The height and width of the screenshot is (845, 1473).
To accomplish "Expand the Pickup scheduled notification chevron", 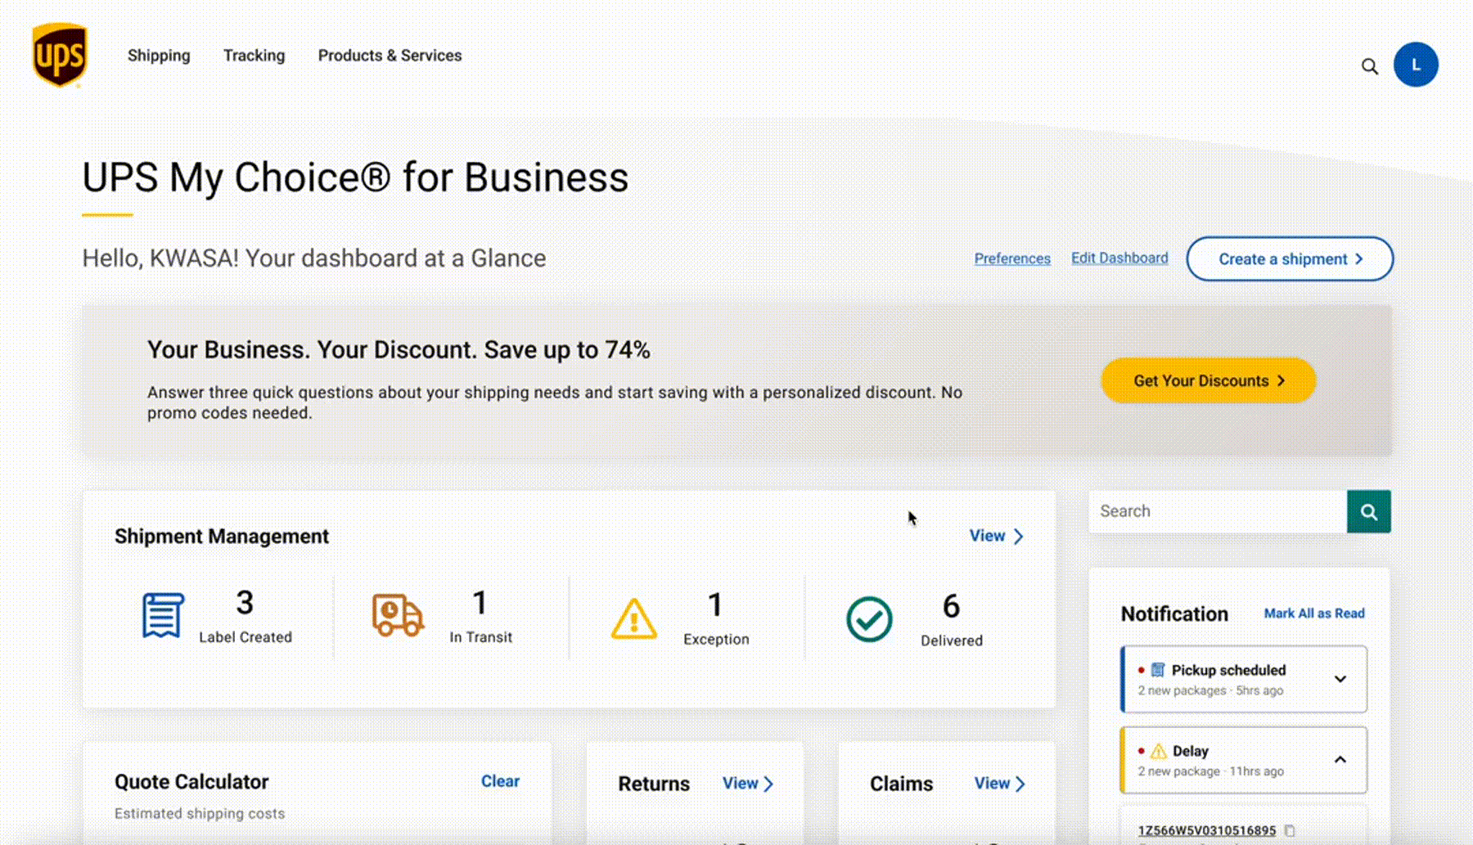I will point(1340,679).
